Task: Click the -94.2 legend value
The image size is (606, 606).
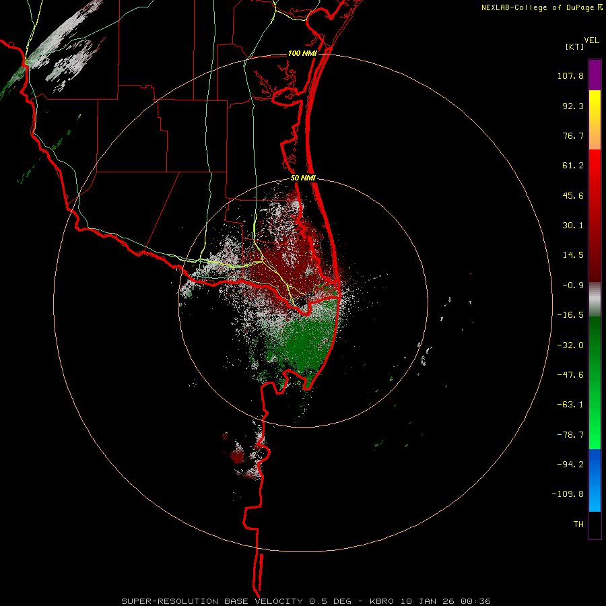Action: [570, 464]
